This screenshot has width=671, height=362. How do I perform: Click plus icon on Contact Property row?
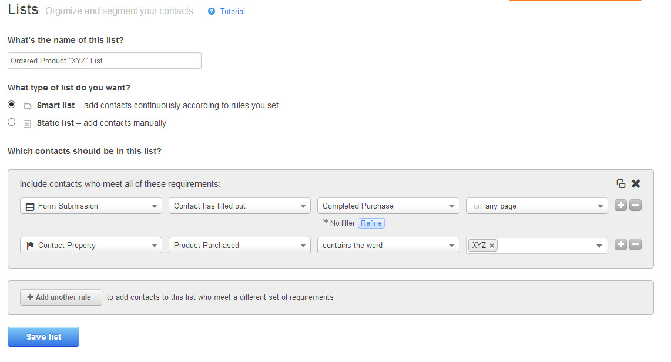(x=620, y=245)
